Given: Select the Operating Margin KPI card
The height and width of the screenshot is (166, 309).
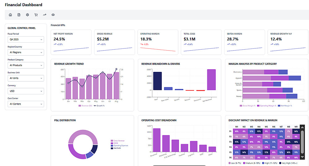Looking at the screenshot, I should pyautogui.click(x=158, y=42).
